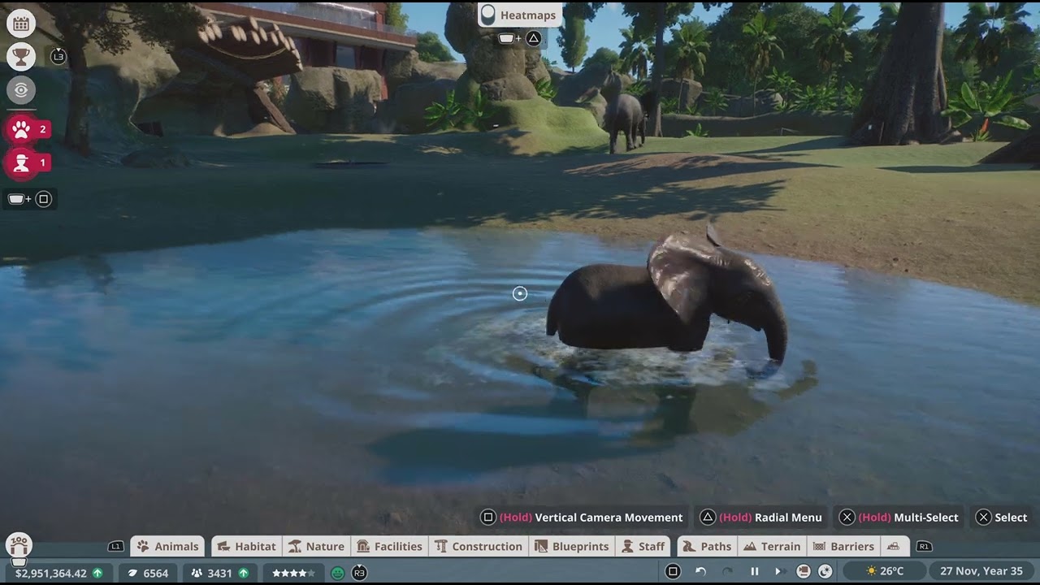View guest count 3431
The image size is (1040, 585).
[x=219, y=573]
